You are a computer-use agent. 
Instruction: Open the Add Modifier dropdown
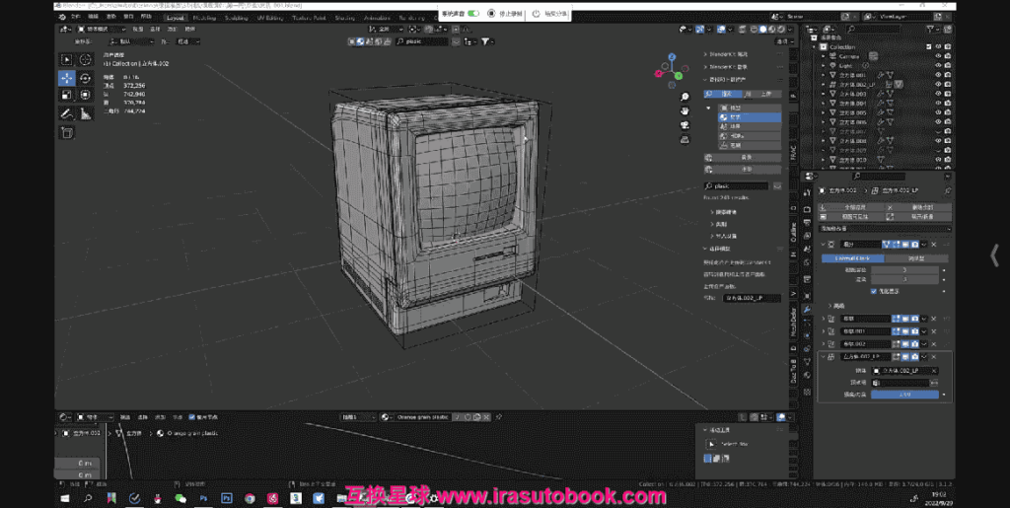[x=885, y=229]
